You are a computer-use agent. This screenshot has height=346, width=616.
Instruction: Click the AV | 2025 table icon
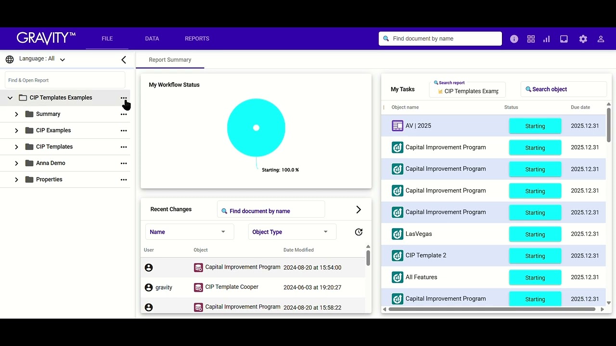pyautogui.click(x=397, y=126)
